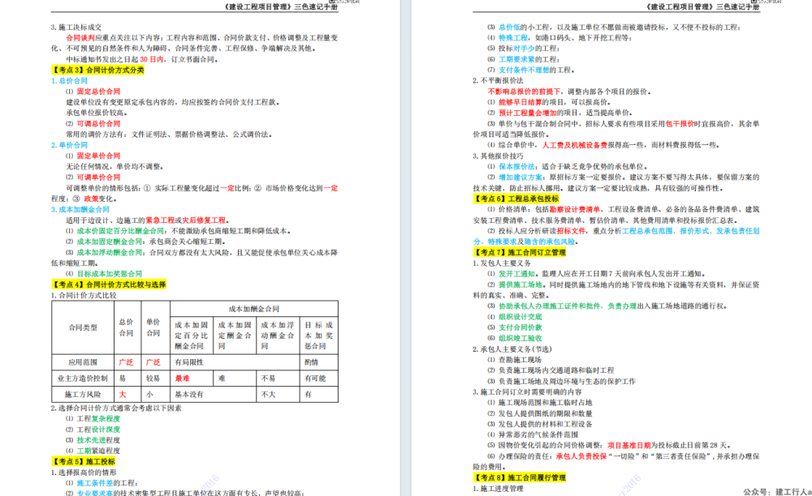
Task: Select the red phrase '能够早日结算'
Action: (x=520, y=102)
